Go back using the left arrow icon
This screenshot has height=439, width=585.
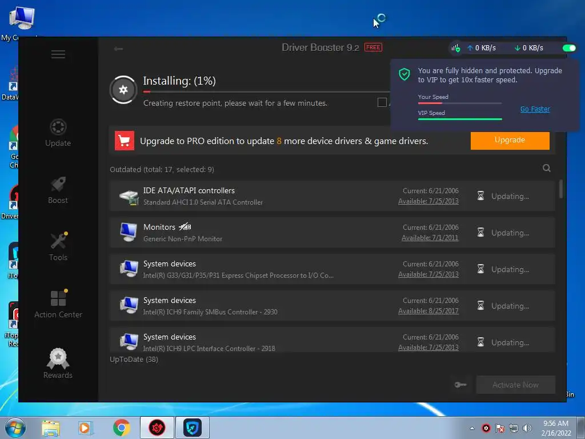point(118,49)
